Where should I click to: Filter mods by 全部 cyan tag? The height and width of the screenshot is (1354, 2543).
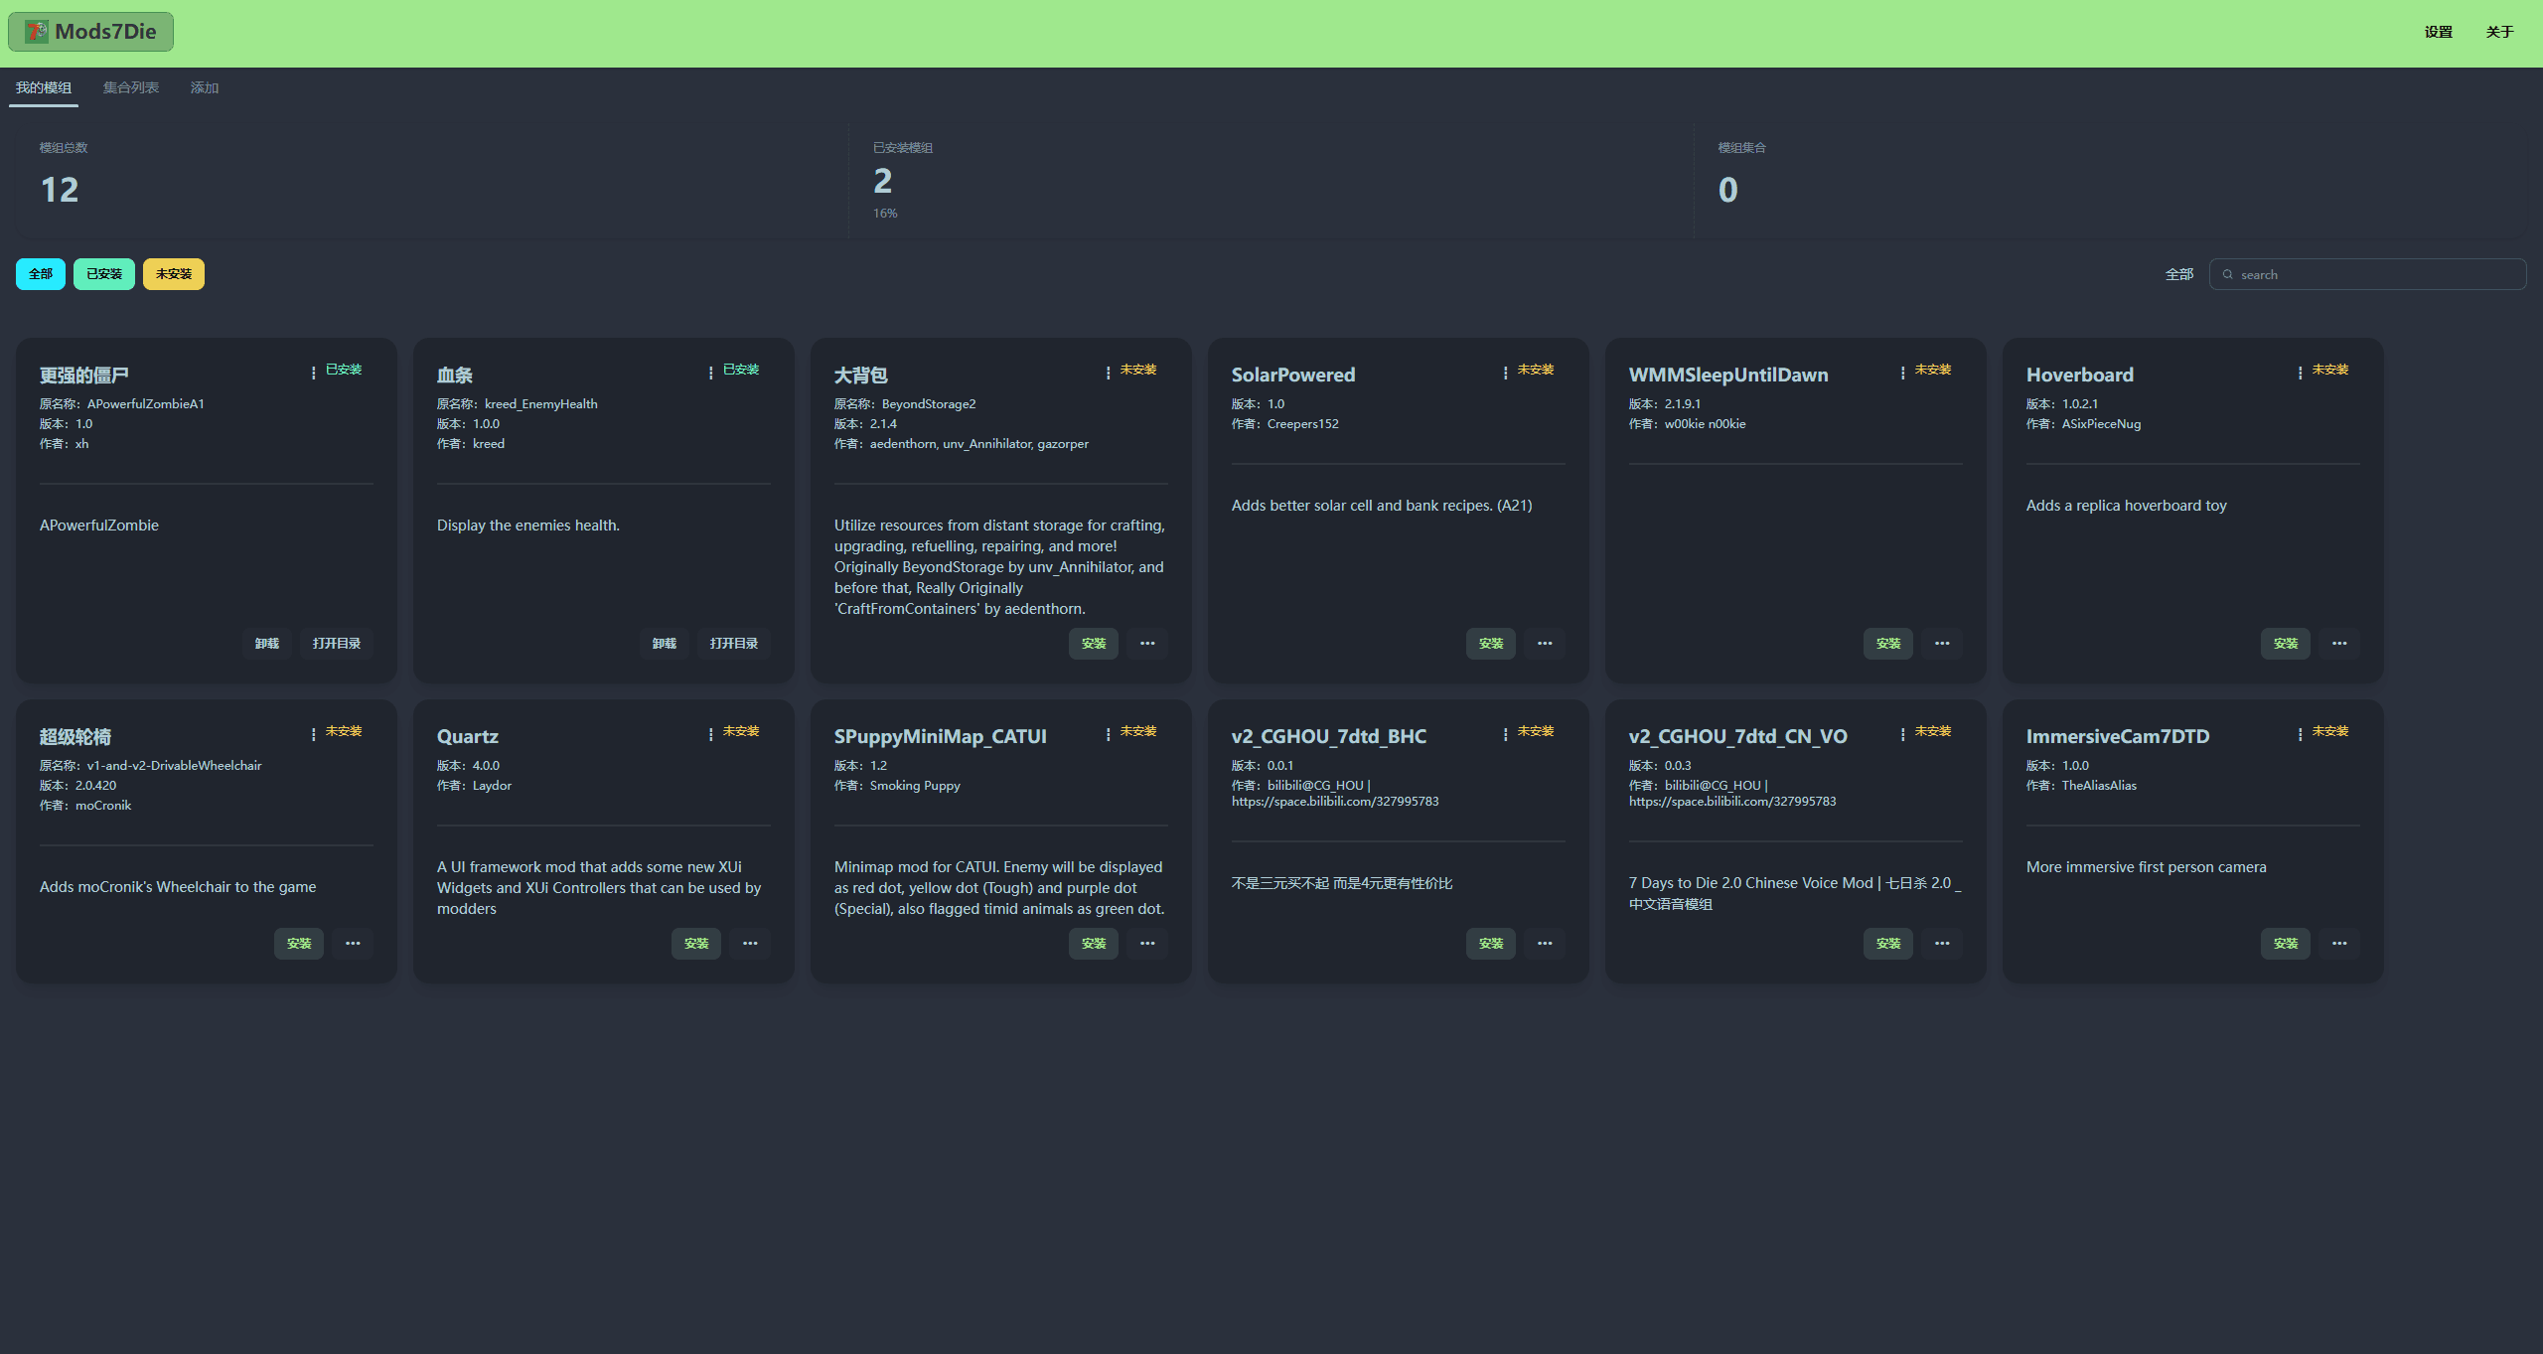(41, 274)
